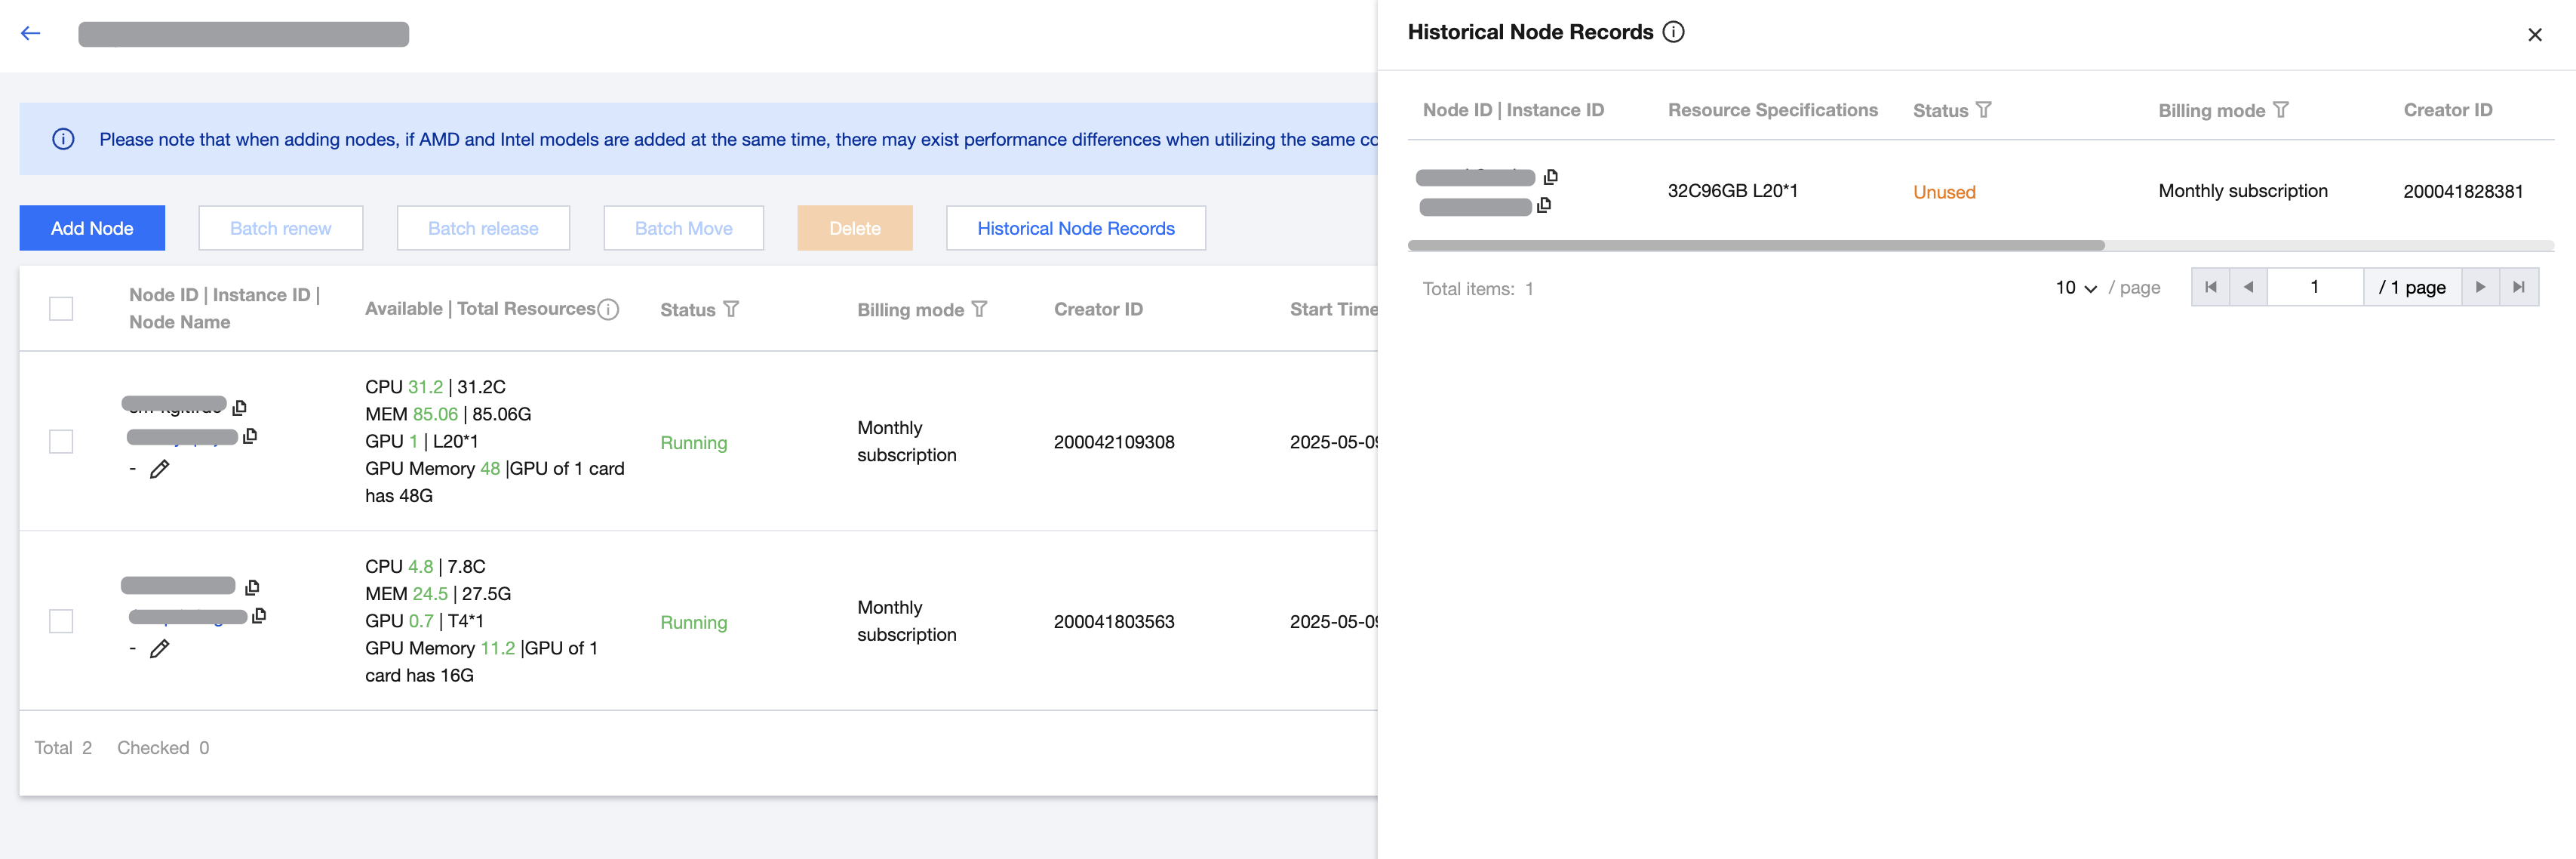Screen dimensions: 2576x859
Task: Click the Add Node button
Action: [x=92, y=228]
